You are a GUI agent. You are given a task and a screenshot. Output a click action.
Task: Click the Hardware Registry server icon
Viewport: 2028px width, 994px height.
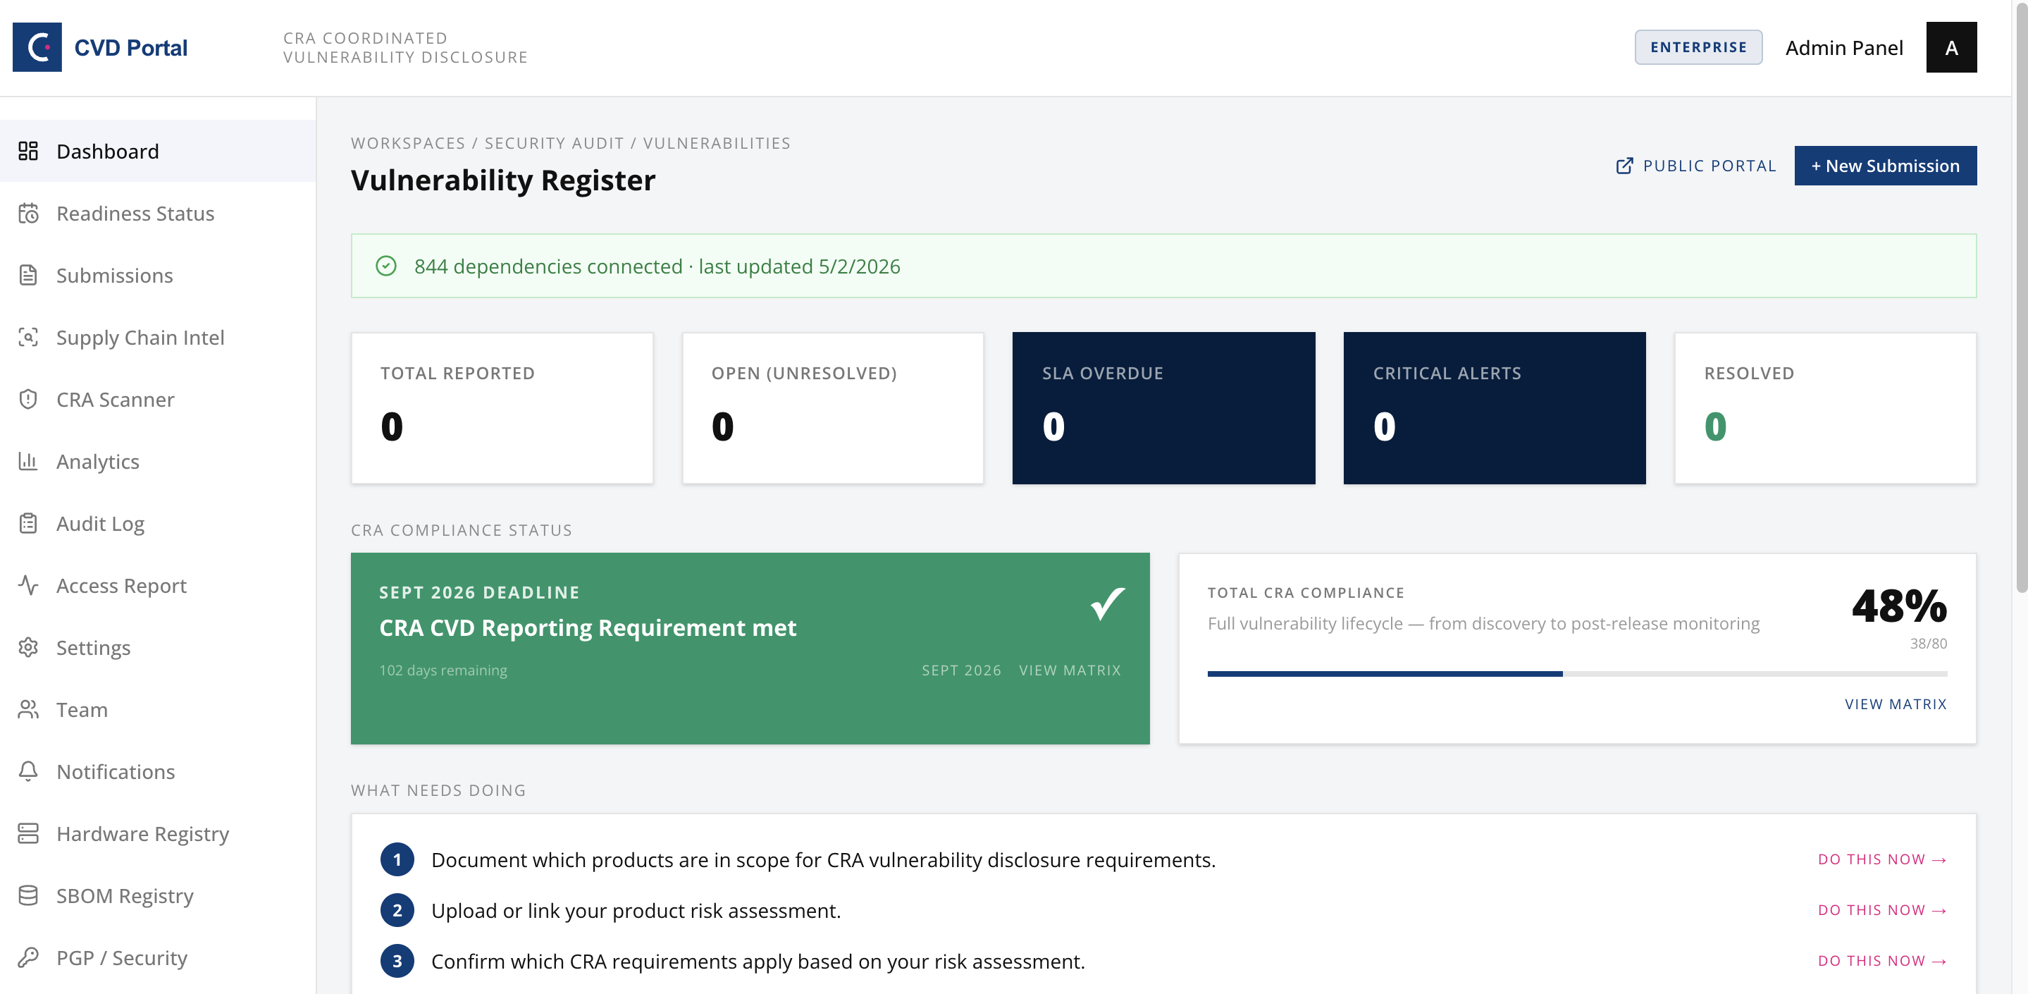[28, 833]
